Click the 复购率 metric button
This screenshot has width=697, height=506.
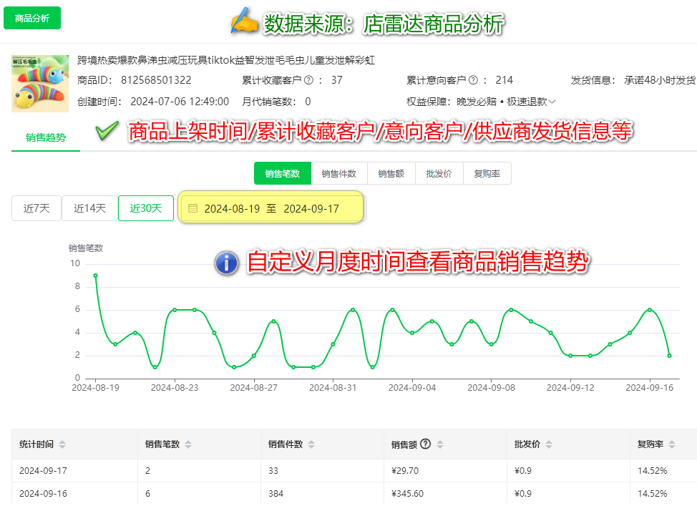487,172
